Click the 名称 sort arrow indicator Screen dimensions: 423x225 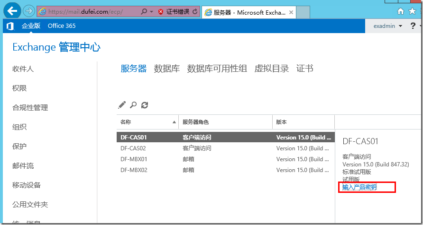[x=174, y=122]
